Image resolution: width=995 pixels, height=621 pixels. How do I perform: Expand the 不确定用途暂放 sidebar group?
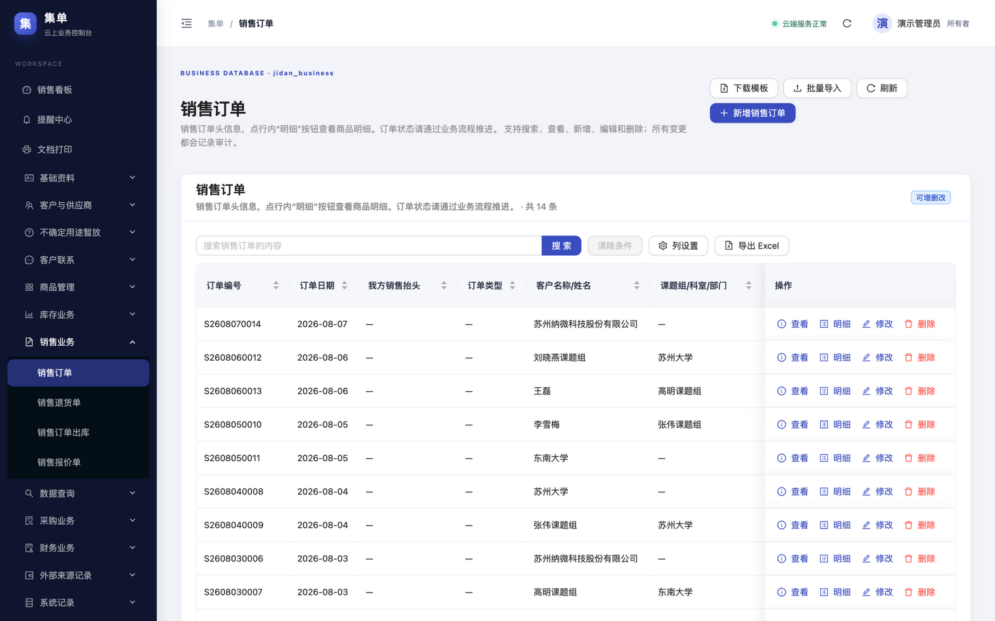click(78, 233)
